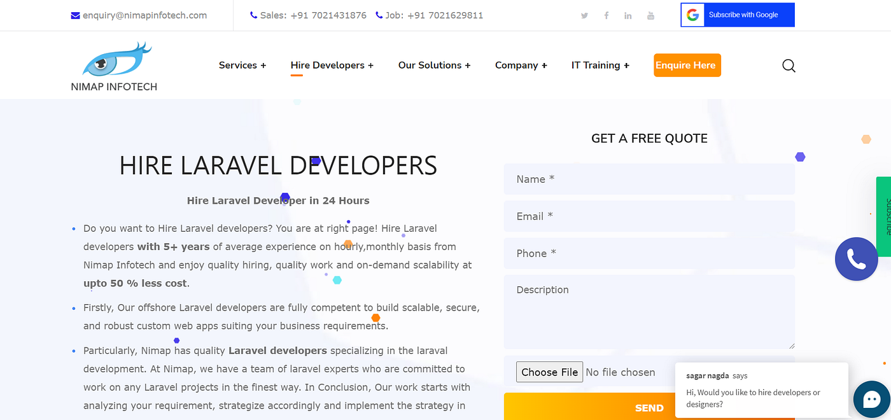This screenshot has height=420, width=891.
Task: Click Subscribe with Google button
Action: [738, 15]
